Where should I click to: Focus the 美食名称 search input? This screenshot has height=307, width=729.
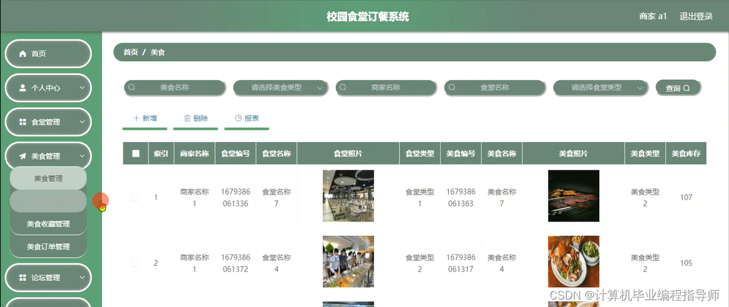click(x=175, y=87)
